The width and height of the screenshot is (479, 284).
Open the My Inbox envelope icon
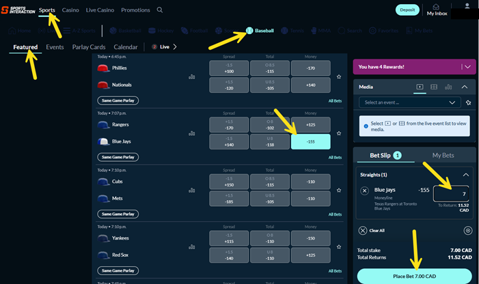point(436,7)
